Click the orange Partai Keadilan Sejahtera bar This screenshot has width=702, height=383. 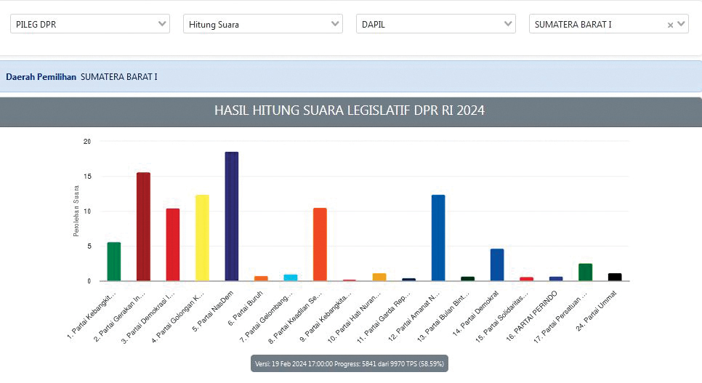(x=320, y=244)
